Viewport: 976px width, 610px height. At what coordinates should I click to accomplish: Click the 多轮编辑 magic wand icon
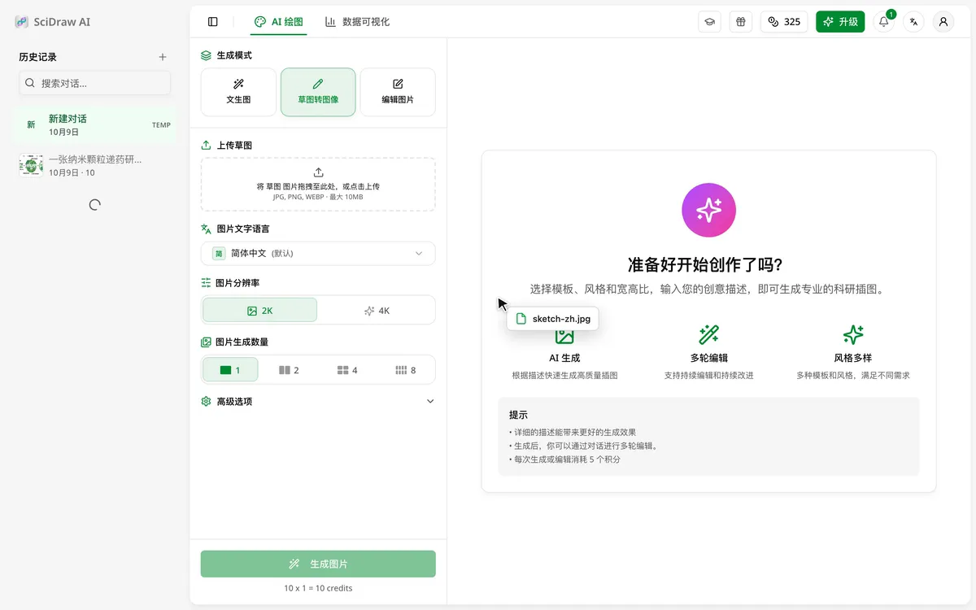(708, 334)
